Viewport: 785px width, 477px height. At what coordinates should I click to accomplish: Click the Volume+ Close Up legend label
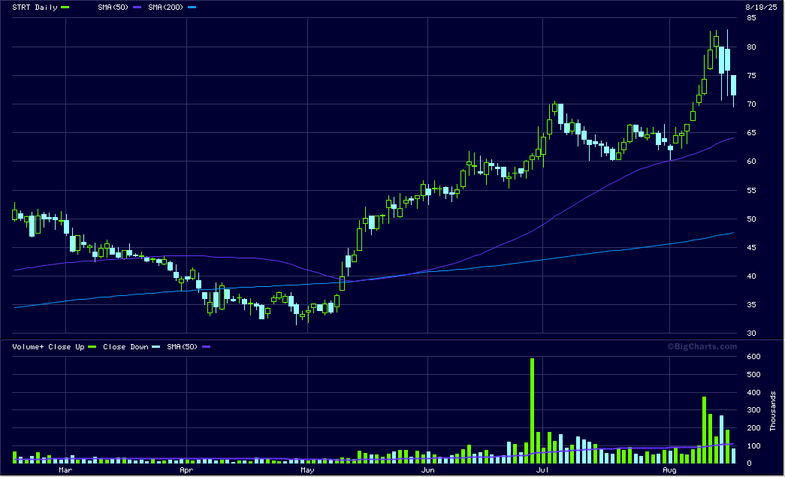coord(48,347)
